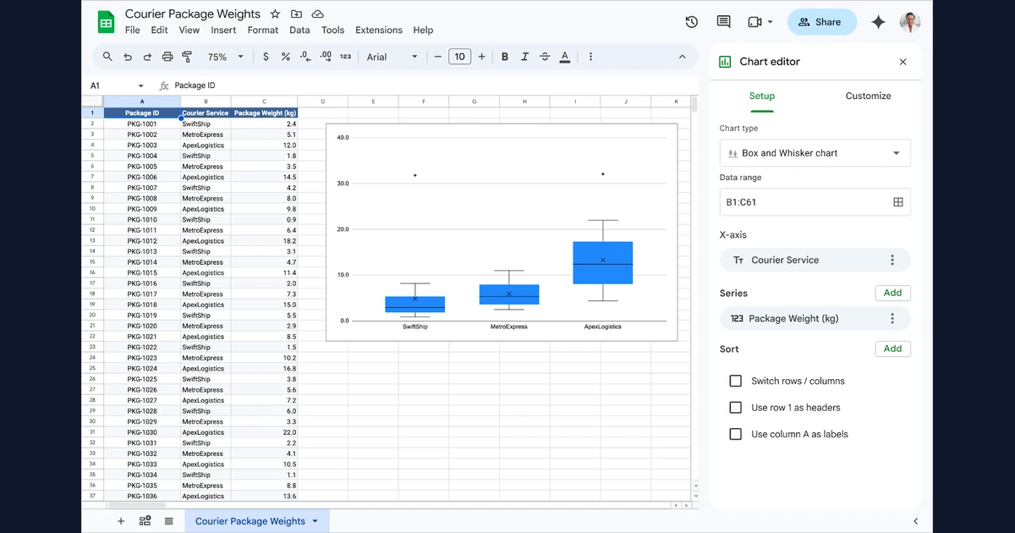The height and width of the screenshot is (533, 1015).
Task: Enable Use column A as labels
Action: coord(736,434)
